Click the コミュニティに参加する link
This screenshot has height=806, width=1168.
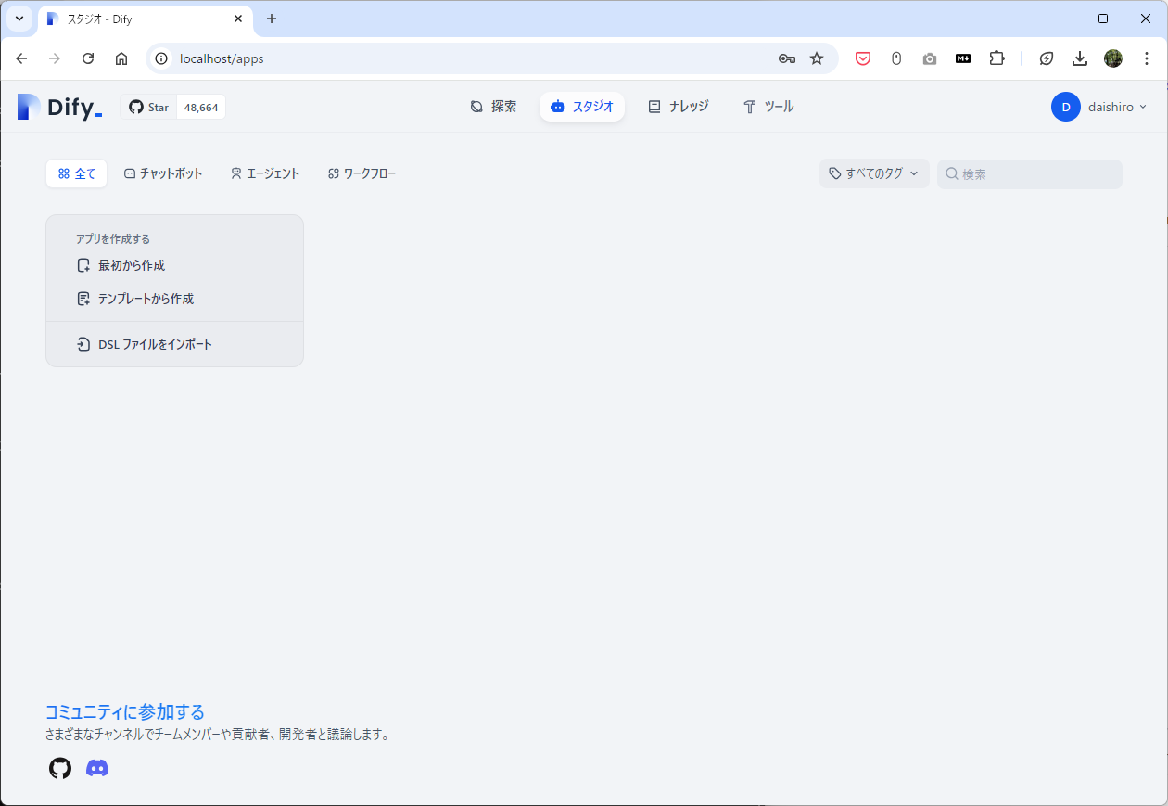point(124,711)
